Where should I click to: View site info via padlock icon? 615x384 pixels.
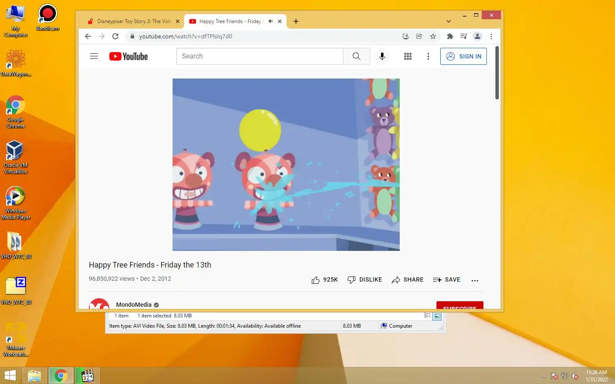click(x=132, y=36)
